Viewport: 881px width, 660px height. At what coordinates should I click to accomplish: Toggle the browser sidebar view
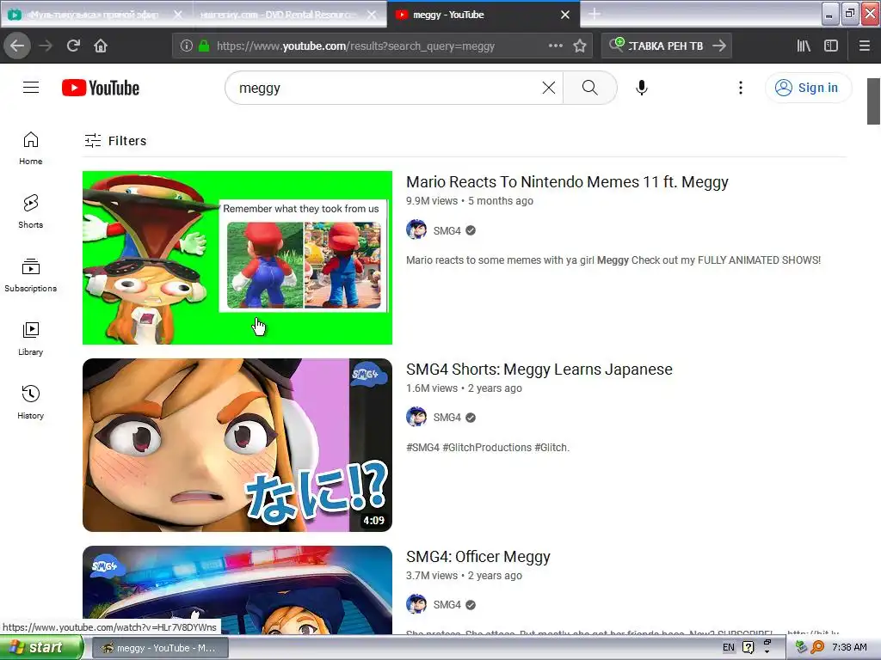pyautogui.click(x=831, y=46)
